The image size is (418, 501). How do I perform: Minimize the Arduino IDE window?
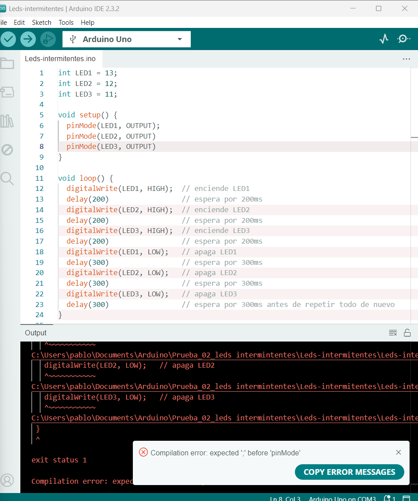(x=353, y=8)
